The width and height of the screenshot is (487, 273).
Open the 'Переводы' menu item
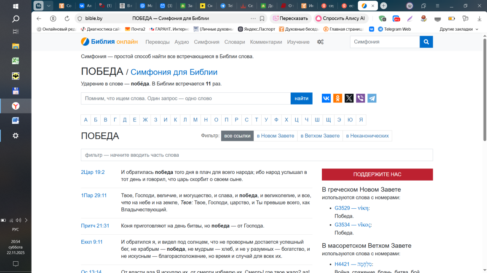pyautogui.click(x=157, y=42)
